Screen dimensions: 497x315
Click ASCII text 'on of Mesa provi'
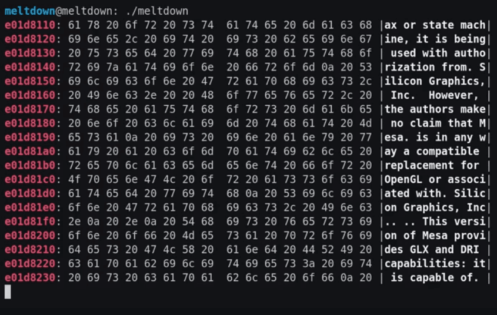435,236
